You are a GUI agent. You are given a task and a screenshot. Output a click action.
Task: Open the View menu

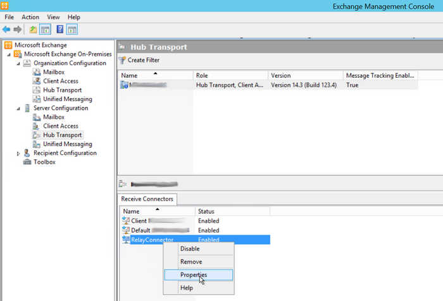coord(53,17)
